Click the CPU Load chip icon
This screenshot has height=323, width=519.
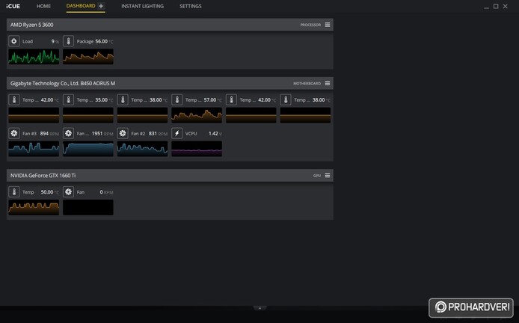click(14, 41)
